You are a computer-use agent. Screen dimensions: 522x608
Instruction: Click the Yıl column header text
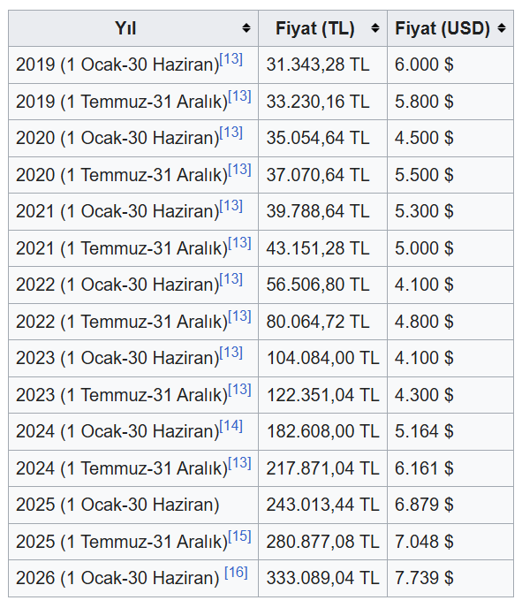click(125, 28)
